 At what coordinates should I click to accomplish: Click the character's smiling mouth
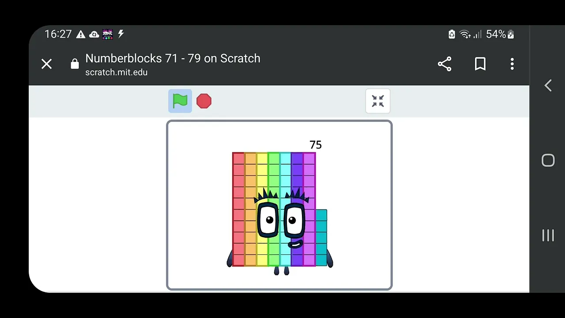pos(294,244)
